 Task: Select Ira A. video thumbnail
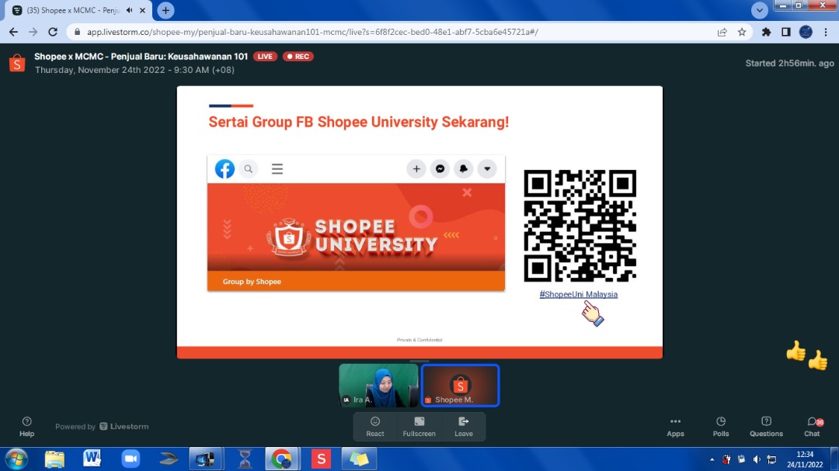378,385
